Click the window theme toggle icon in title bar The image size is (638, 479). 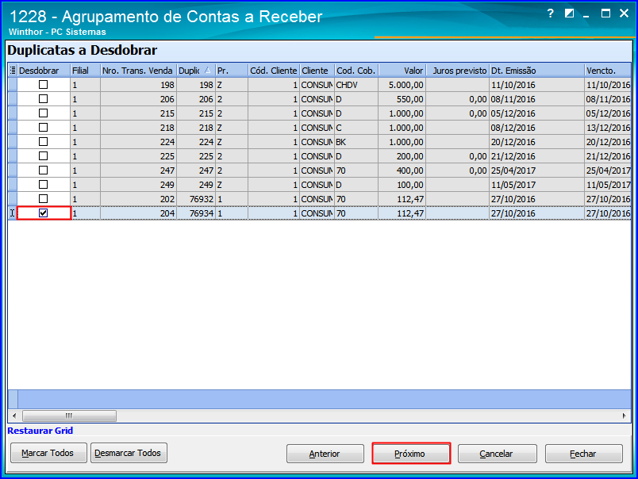click(x=569, y=13)
